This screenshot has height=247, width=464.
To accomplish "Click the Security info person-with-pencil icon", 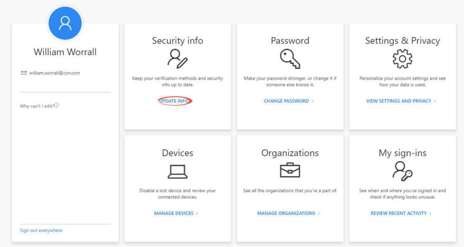I will tap(178, 59).
